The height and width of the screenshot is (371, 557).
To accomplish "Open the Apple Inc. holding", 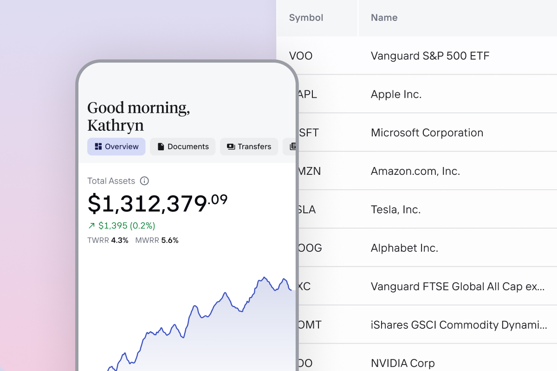I will point(396,94).
